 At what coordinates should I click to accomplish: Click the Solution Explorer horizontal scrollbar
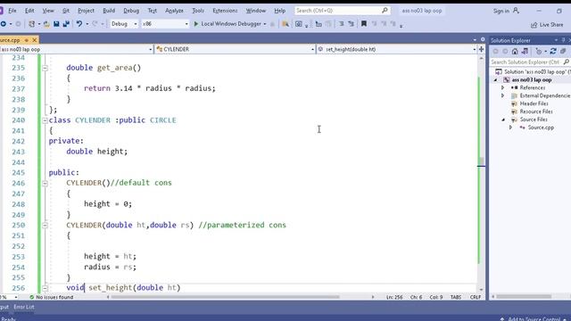click(524, 297)
